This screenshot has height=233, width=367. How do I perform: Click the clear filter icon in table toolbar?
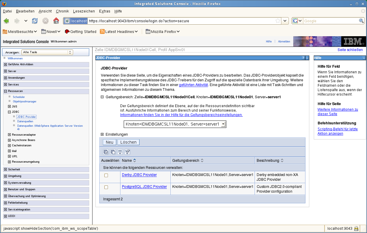[x=127, y=152]
